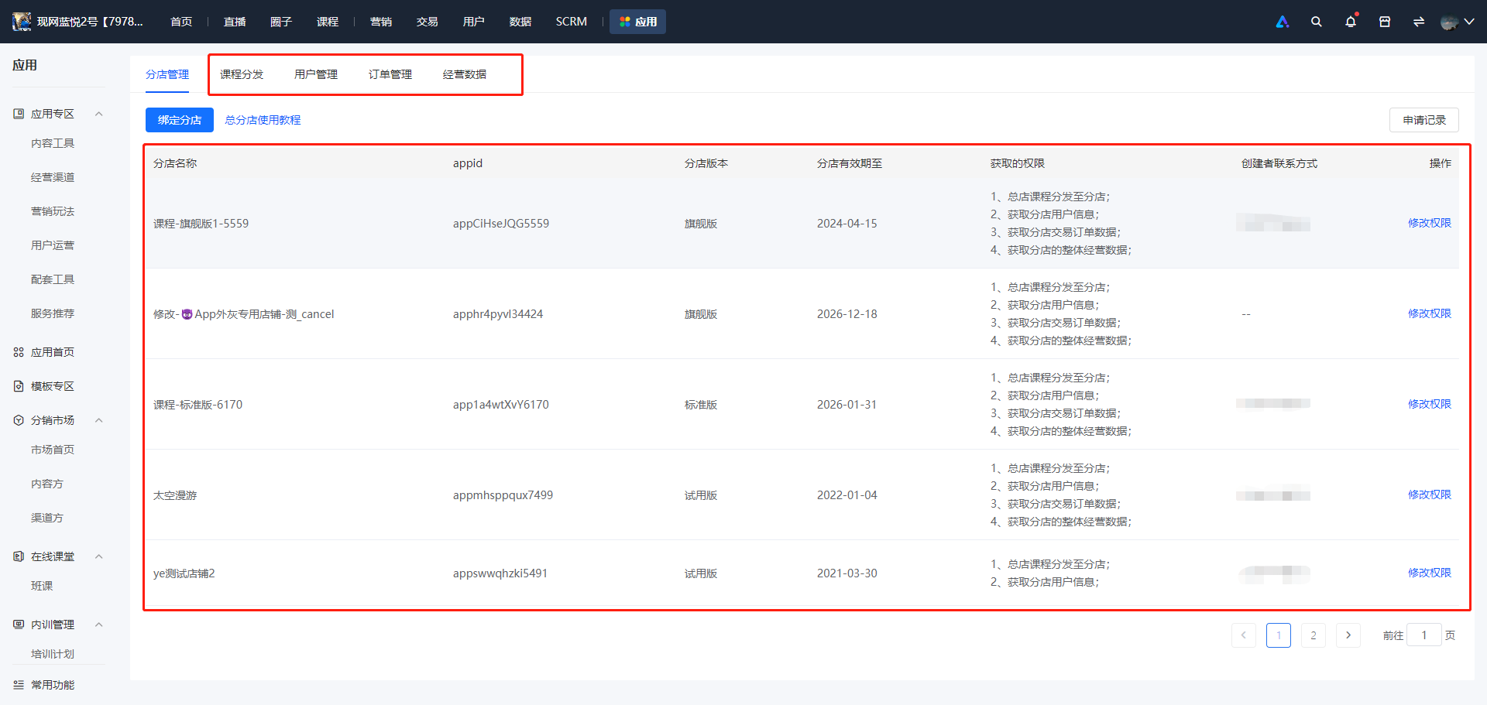Collapse the 内训管理 sidebar section

point(98,625)
